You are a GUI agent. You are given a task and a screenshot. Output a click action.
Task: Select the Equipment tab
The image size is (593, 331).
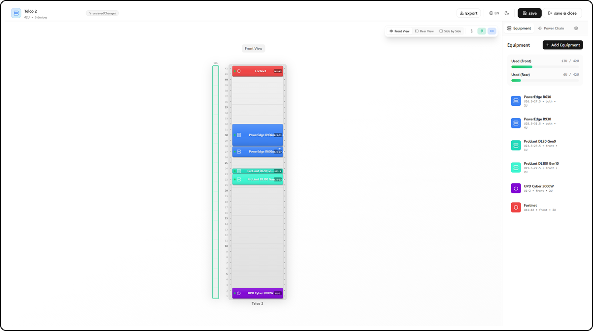[x=519, y=28]
